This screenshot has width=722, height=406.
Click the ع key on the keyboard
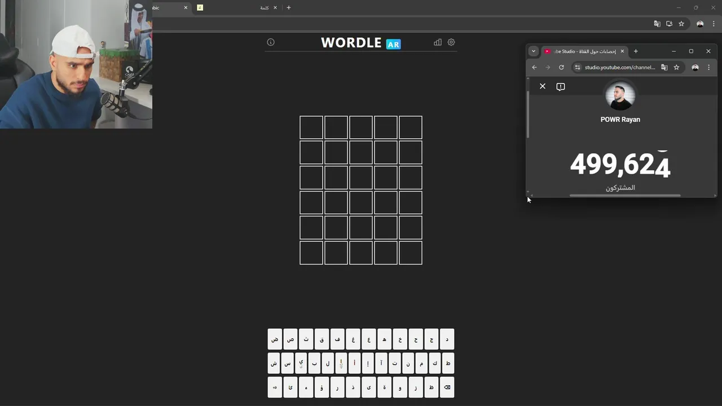click(x=369, y=339)
